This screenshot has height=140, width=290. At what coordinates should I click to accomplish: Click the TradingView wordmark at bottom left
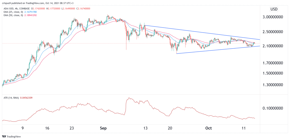tap(14, 137)
